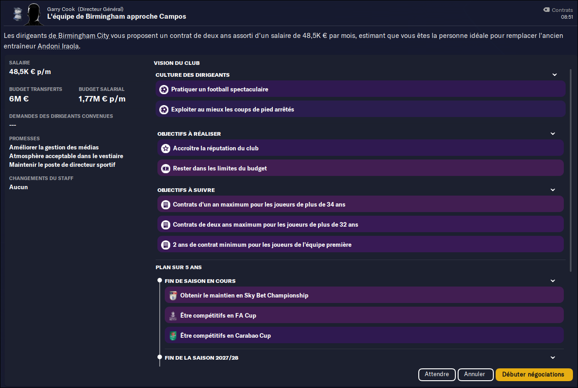
Task: Click the Attendre button
Action: (x=437, y=375)
